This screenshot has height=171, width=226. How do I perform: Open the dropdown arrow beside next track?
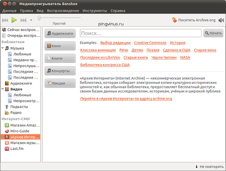31,20
